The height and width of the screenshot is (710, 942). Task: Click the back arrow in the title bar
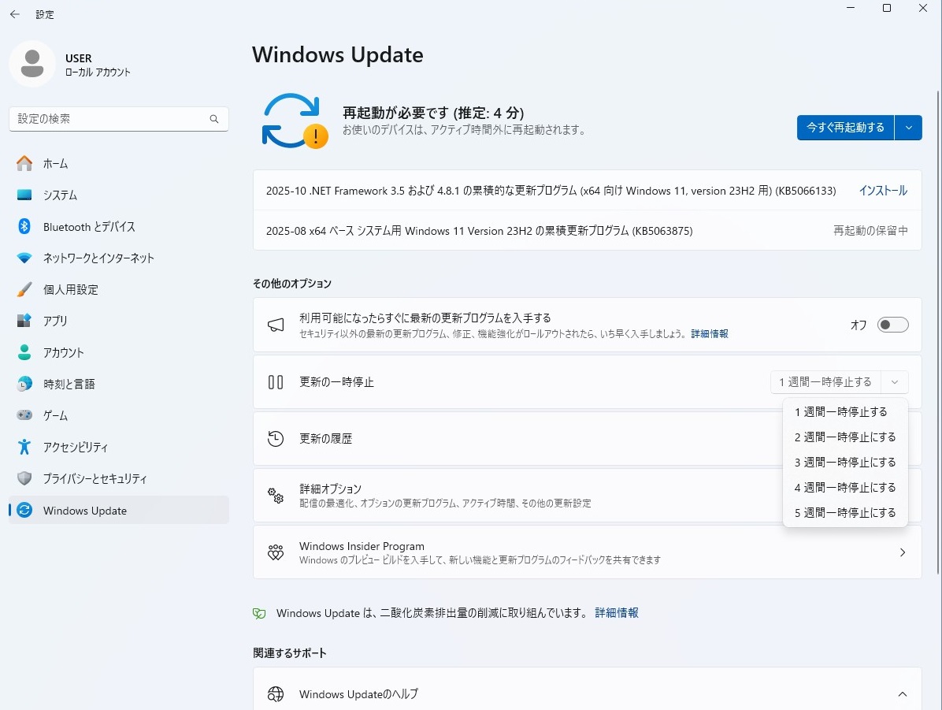tap(15, 14)
